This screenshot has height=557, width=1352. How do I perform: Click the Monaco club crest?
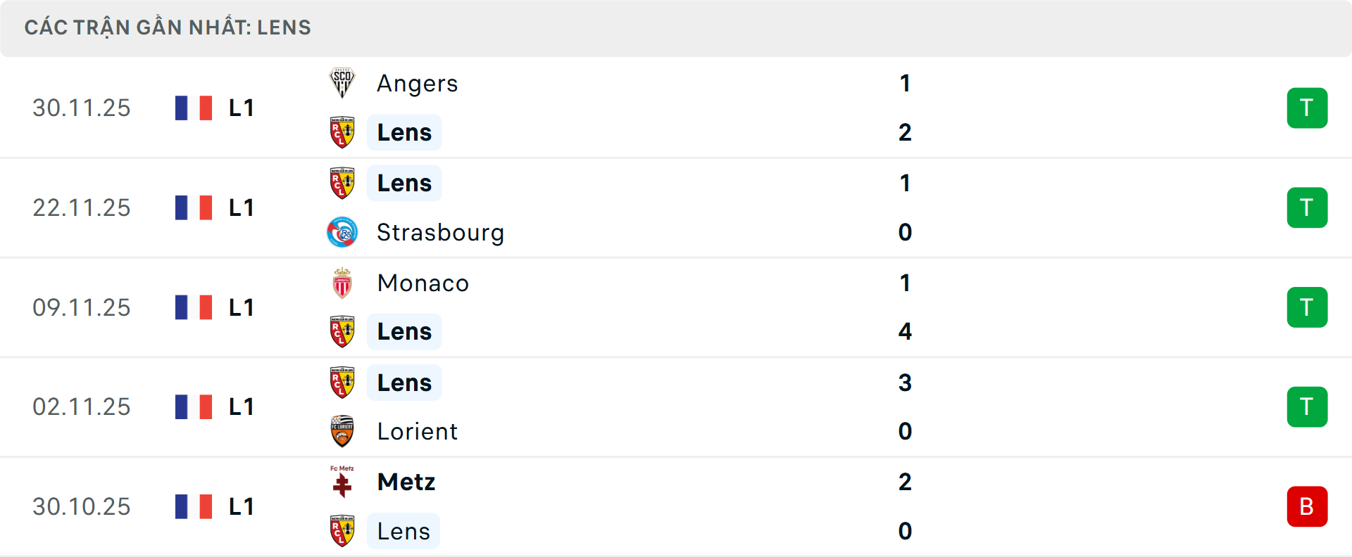(x=342, y=283)
